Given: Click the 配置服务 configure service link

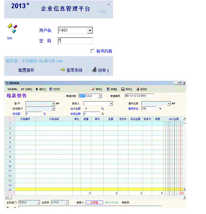Looking at the screenshot, I should click(26, 70).
